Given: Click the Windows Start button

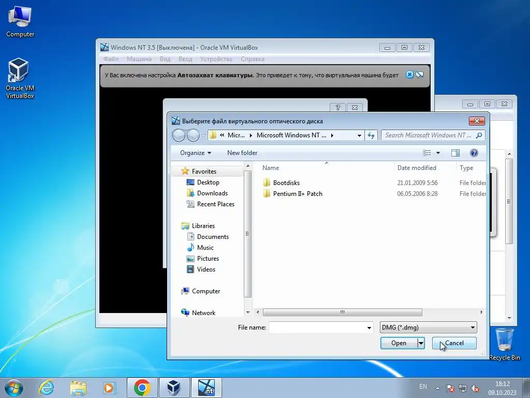Looking at the screenshot, I should coord(14,388).
